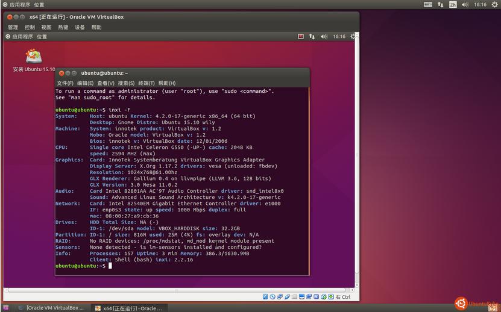The width and height of the screenshot is (501, 312).
Task: Click the 'Kernel: 4.2.0-17-generic' text in terminal
Action: (x=167, y=116)
